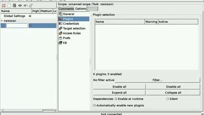Open the General options icon
The width and height of the screenshot is (204, 115).
pyautogui.click(x=60, y=14)
